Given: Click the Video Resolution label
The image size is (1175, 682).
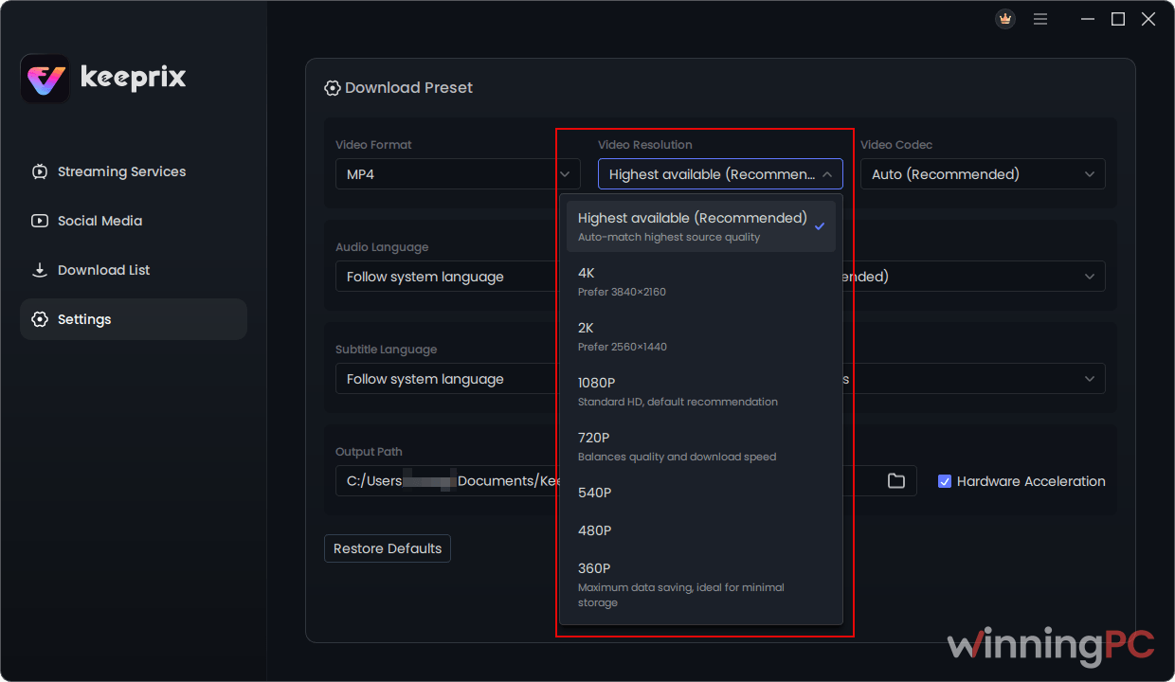Looking at the screenshot, I should (x=645, y=145).
